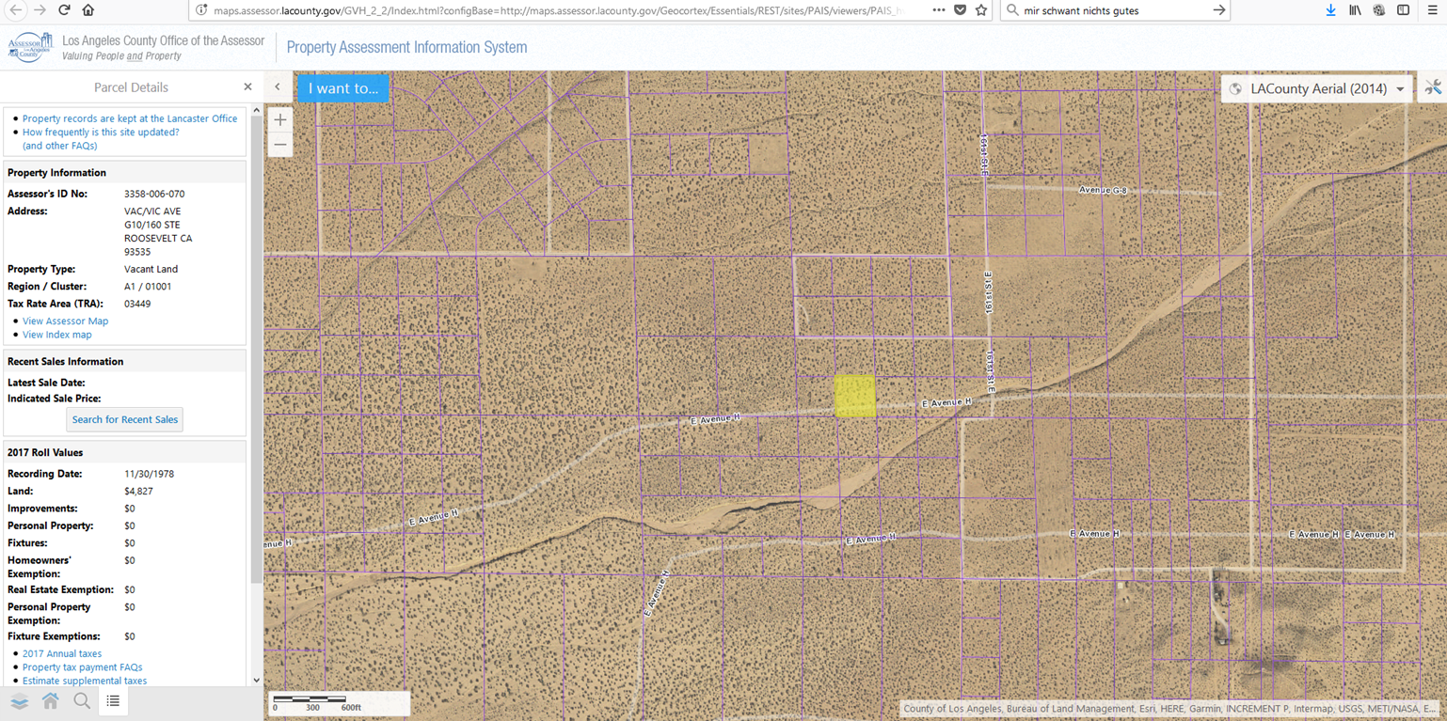Viewport: 1447px width, 721px height.
Task: Open the browser library icon
Action: click(1355, 10)
